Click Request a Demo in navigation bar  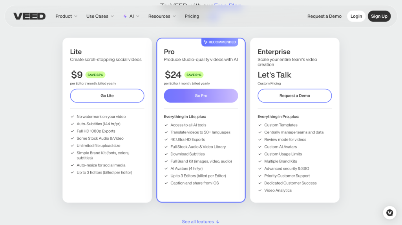(x=324, y=16)
